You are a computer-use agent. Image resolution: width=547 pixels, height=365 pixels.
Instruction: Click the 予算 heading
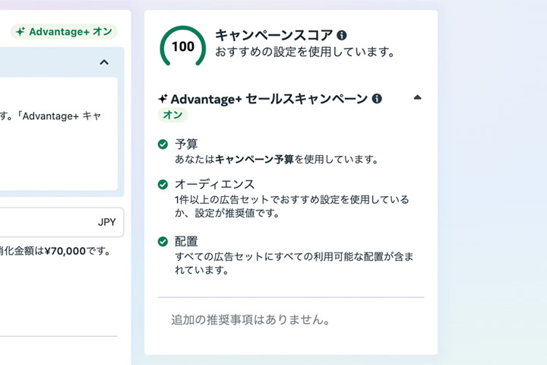pyautogui.click(x=186, y=144)
